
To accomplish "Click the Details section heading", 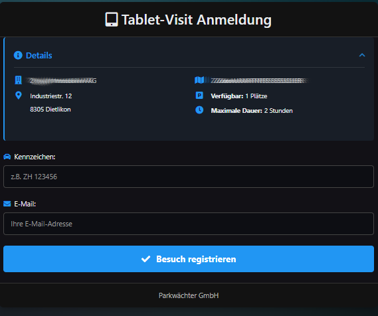I will pos(39,55).
